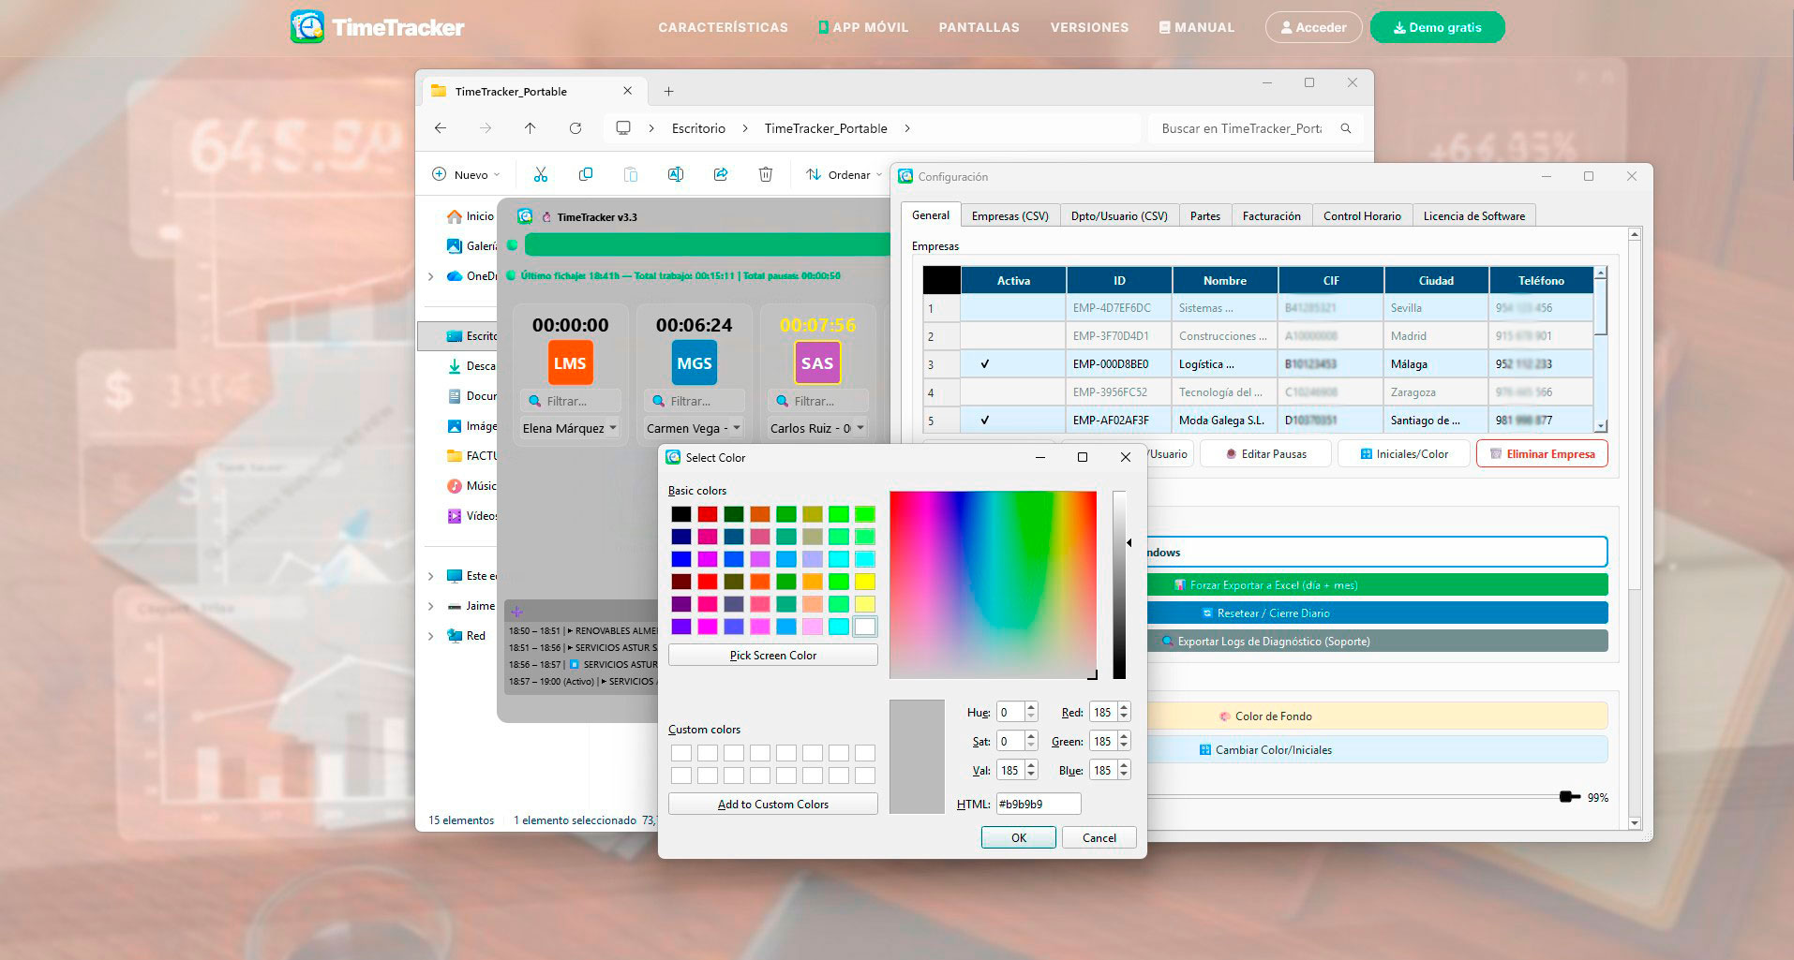
Task: Toggle Activa cell for Tecnología del row
Action: point(1013,391)
